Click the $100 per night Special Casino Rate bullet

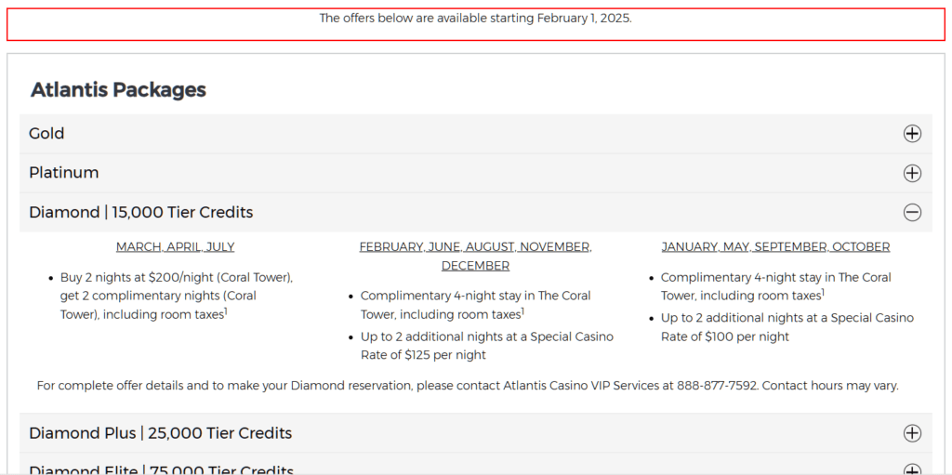click(x=787, y=327)
